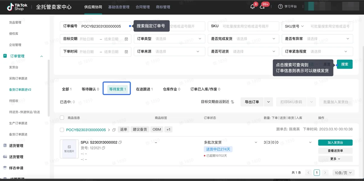Copy 货号 123121 icon
The image size is (364, 181).
pyautogui.click(x=104, y=148)
